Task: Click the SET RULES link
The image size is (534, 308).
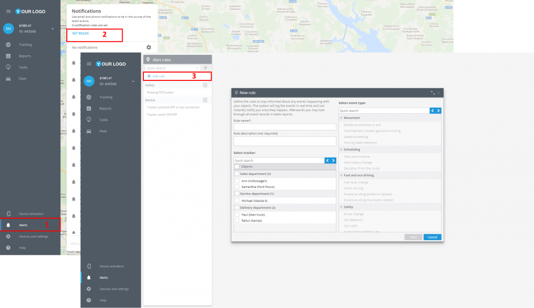Action: [80, 33]
